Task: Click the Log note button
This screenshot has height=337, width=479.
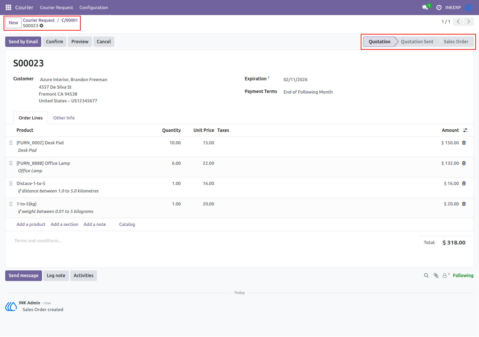Action: click(x=56, y=276)
